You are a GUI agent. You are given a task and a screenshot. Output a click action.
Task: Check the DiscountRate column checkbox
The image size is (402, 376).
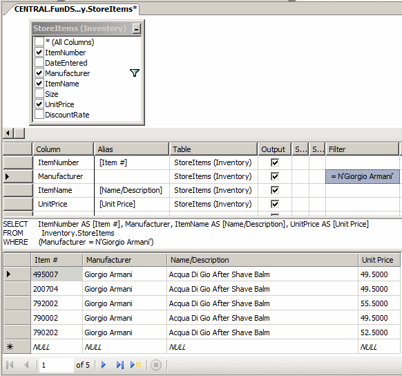click(39, 115)
